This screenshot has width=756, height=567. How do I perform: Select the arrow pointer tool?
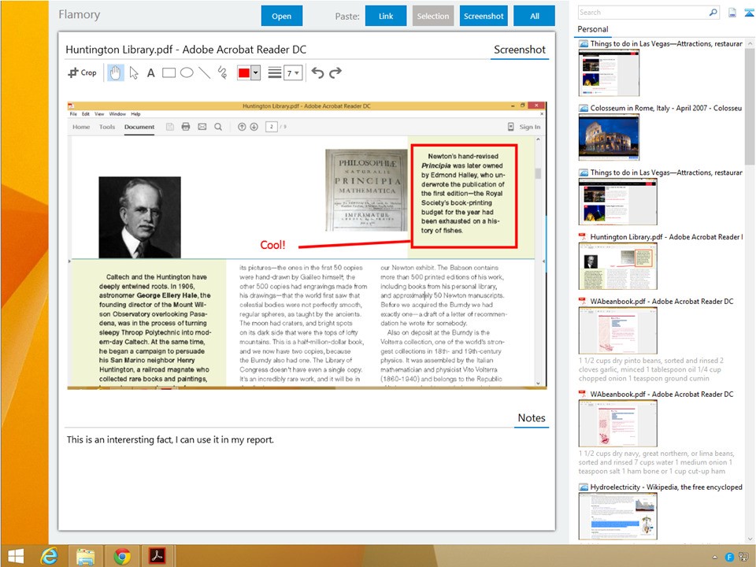tap(134, 72)
